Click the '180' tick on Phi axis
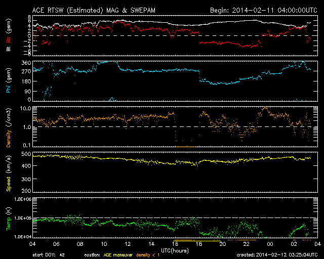The height and width of the screenshot is (259, 324). pyautogui.click(x=26, y=81)
